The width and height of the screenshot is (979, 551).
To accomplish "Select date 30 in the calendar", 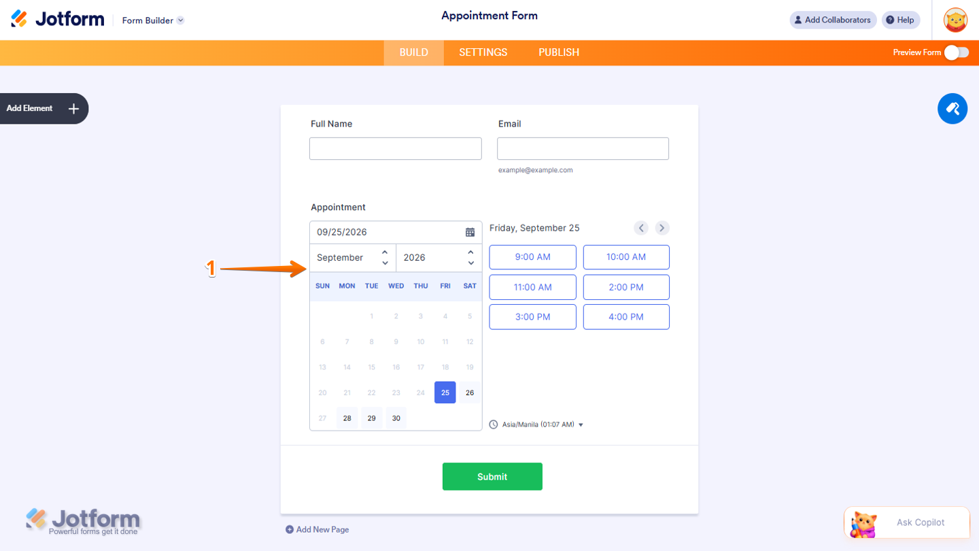I will (396, 418).
